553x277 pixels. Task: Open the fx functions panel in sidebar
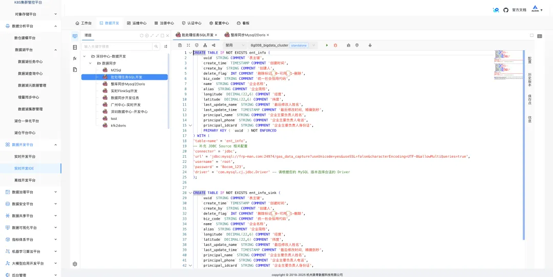tap(75, 58)
